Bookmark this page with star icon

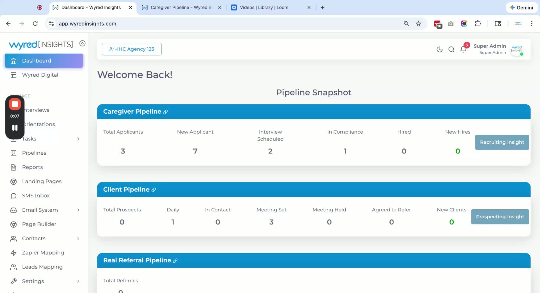click(418, 24)
